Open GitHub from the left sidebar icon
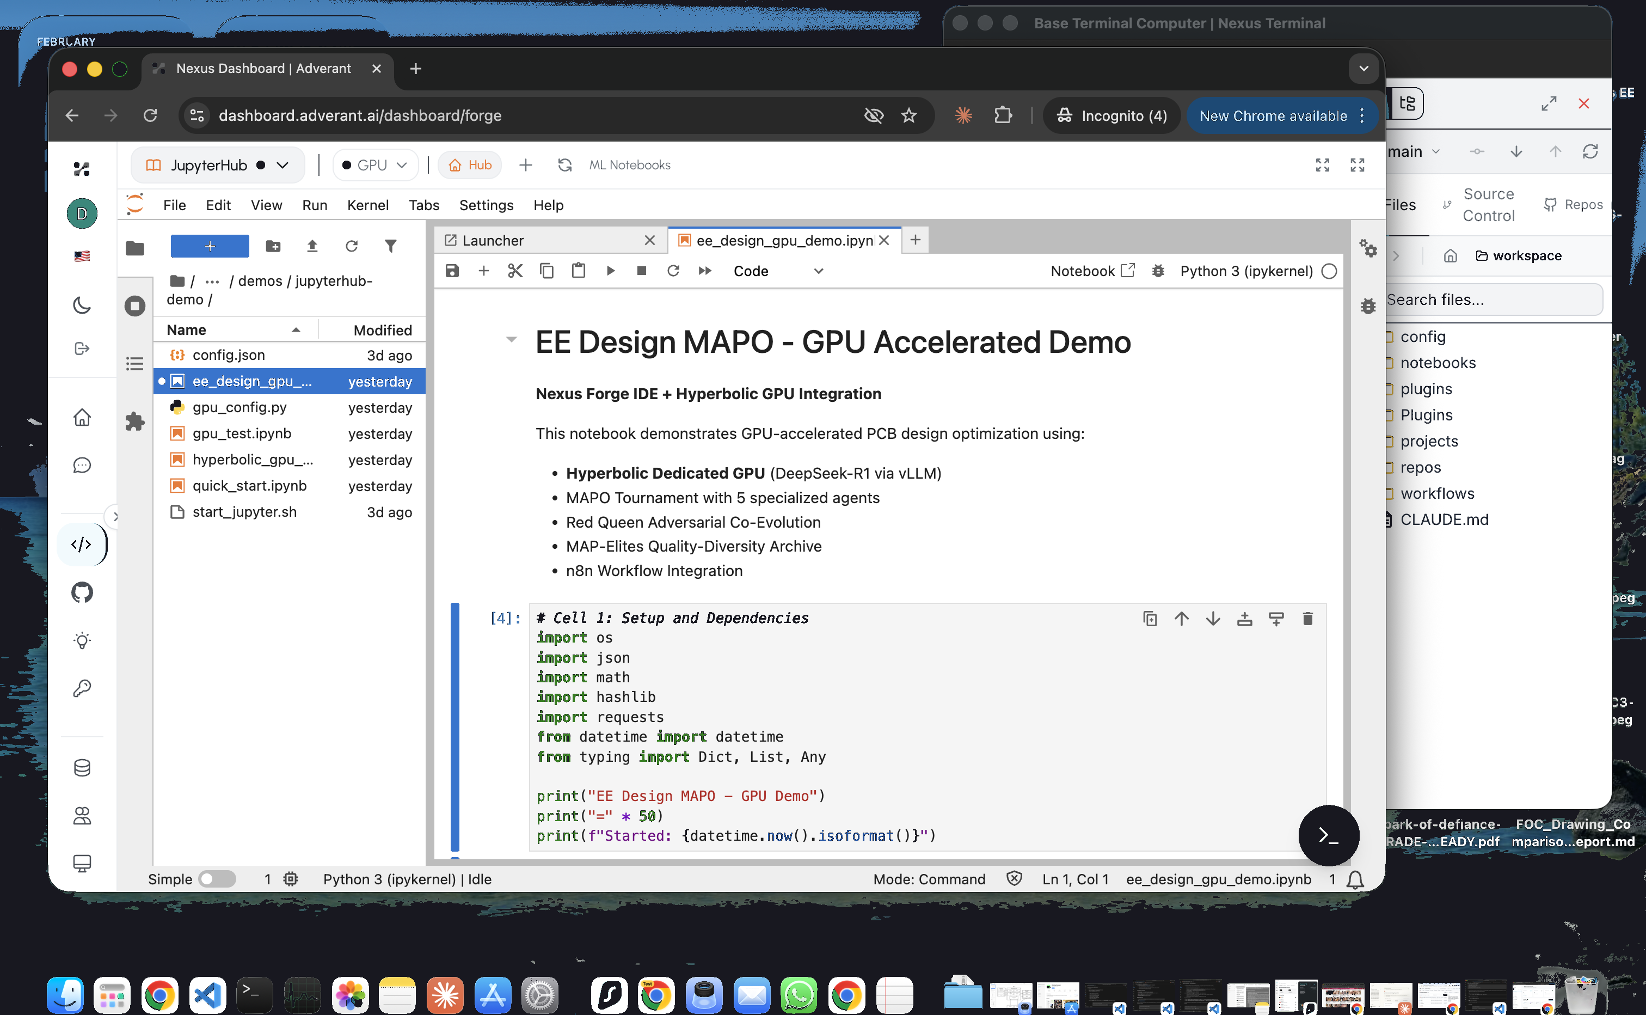This screenshot has height=1015, width=1646. (82, 592)
